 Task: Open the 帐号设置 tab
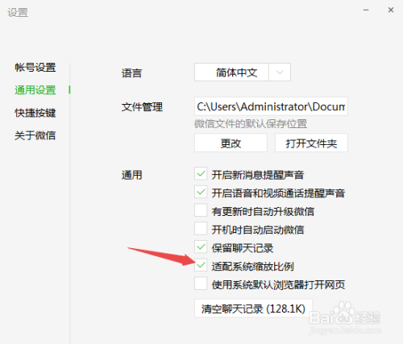[35, 68]
